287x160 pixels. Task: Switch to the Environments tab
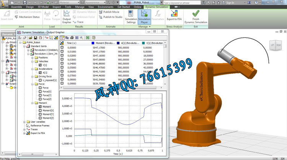click(x=106, y=7)
